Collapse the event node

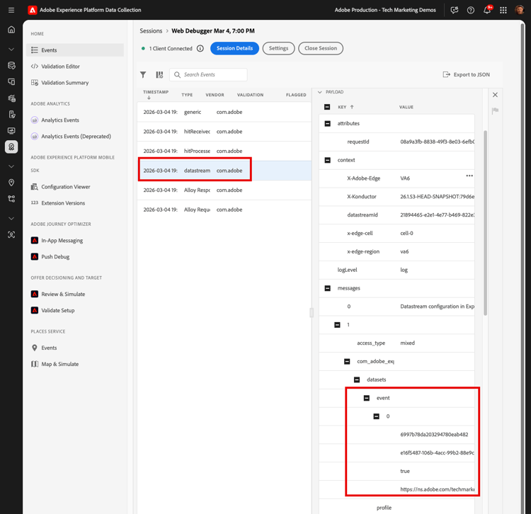[367, 398]
